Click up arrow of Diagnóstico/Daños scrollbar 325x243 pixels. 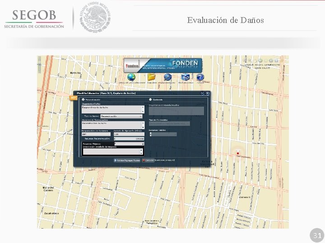coord(143,107)
